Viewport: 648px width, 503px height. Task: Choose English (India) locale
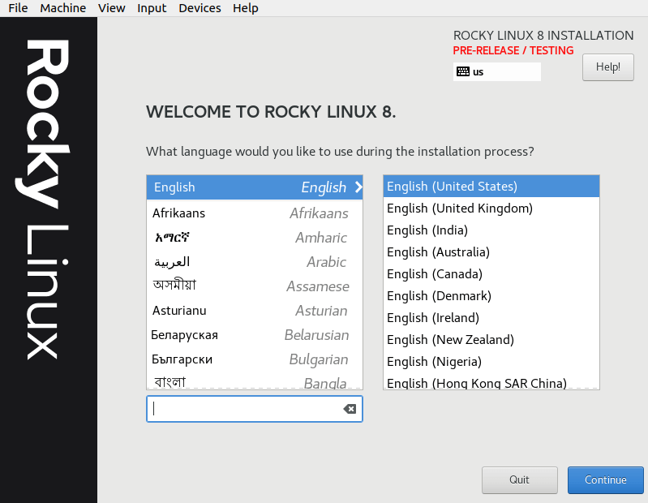pyautogui.click(x=491, y=230)
